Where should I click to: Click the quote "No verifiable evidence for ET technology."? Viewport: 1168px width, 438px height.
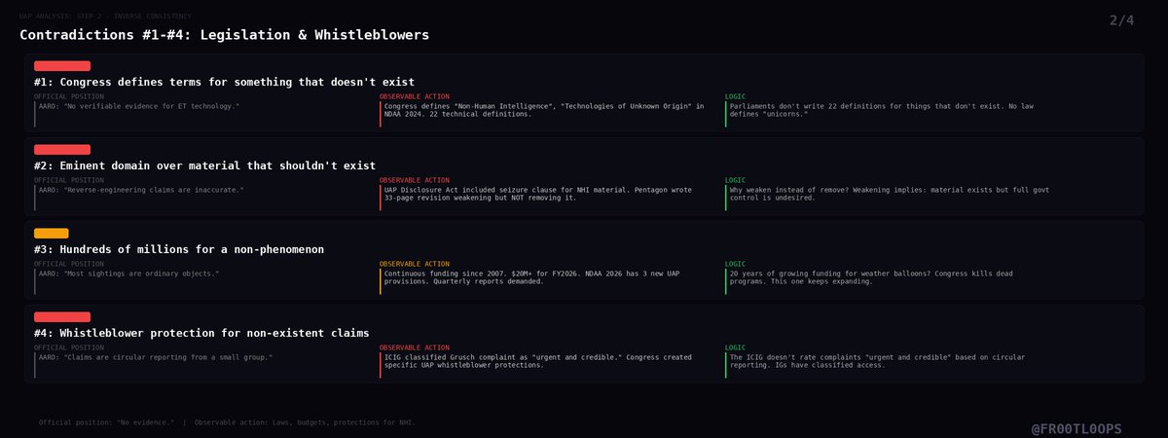(x=139, y=105)
